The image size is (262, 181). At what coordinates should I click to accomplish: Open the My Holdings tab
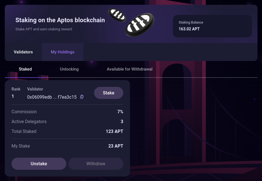(63, 52)
